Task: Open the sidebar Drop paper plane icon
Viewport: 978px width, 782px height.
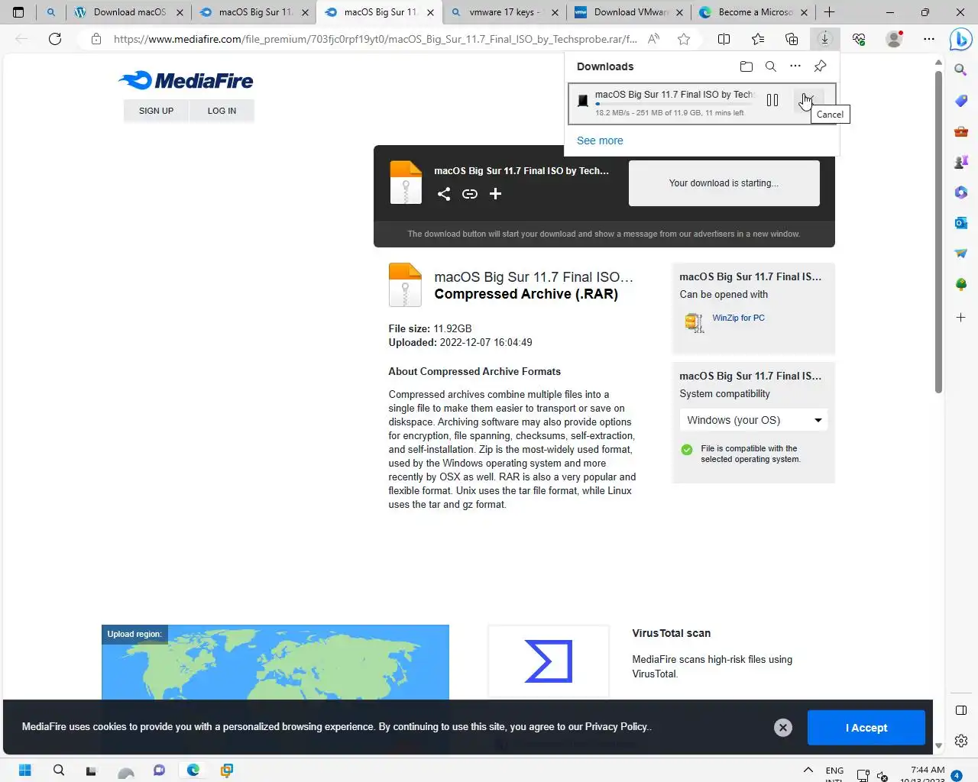Action: click(961, 254)
